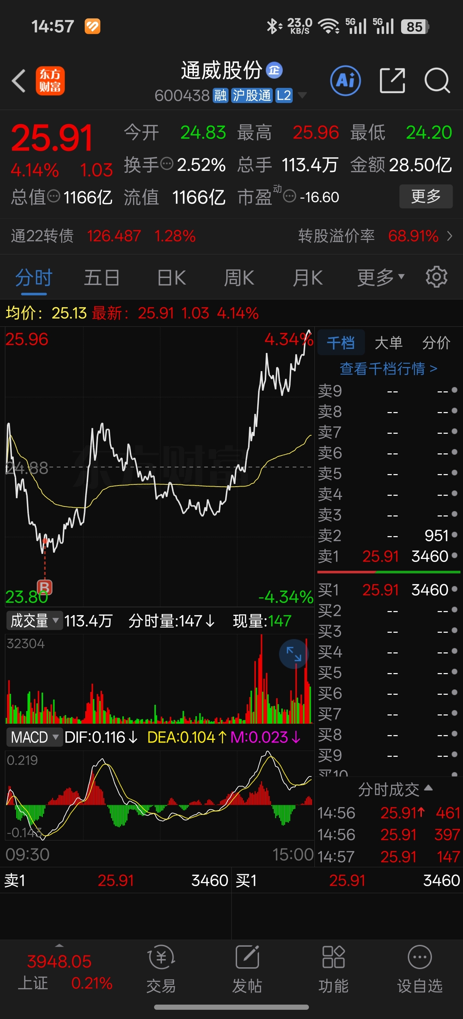Open chart settings gear icon
This screenshot has width=463, height=1019.
click(436, 277)
